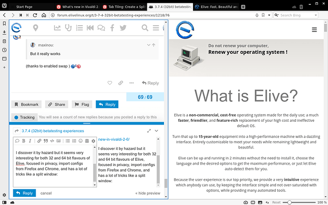The width and height of the screenshot is (328, 205).
Task: Toggle images display in status bar
Action: tap(260, 202)
